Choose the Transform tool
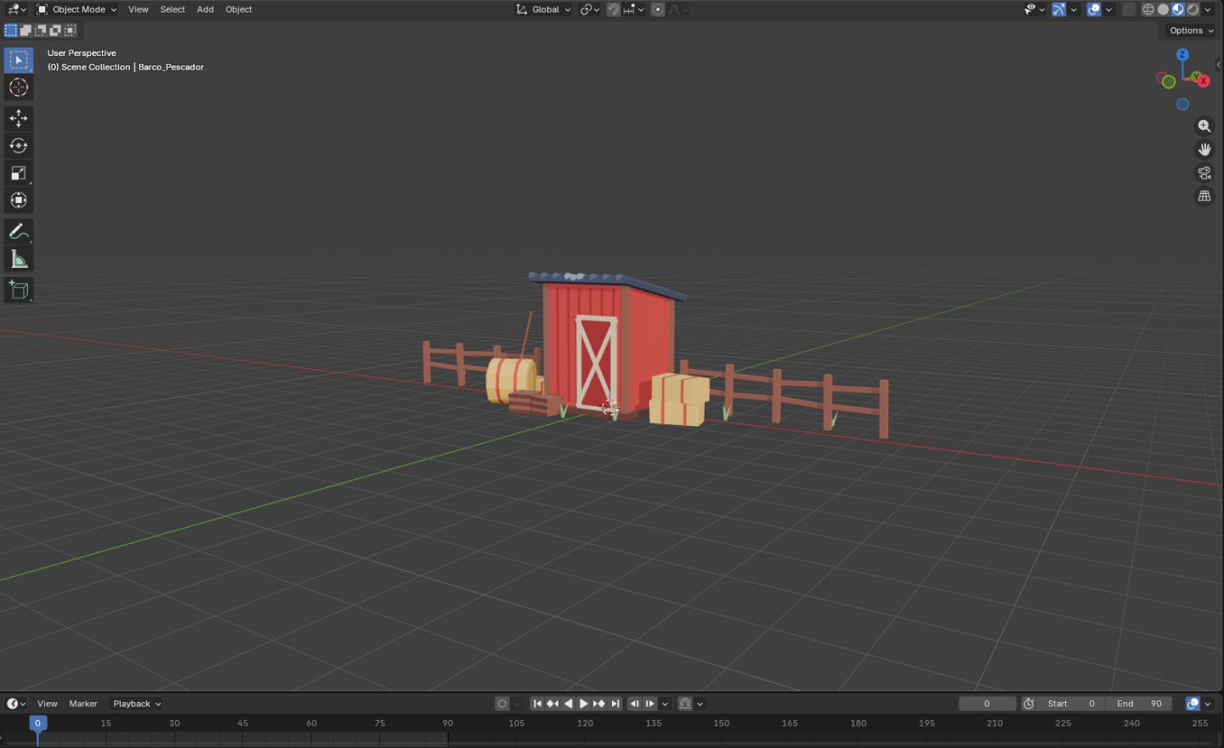 click(19, 201)
